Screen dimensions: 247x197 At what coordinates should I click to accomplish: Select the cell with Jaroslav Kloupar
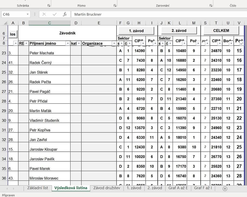[49, 147]
